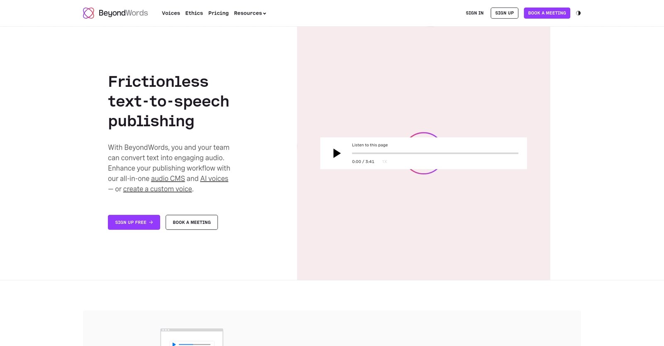
Task: Open the Voices page
Action: pyautogui.click(x=171, y=13)
